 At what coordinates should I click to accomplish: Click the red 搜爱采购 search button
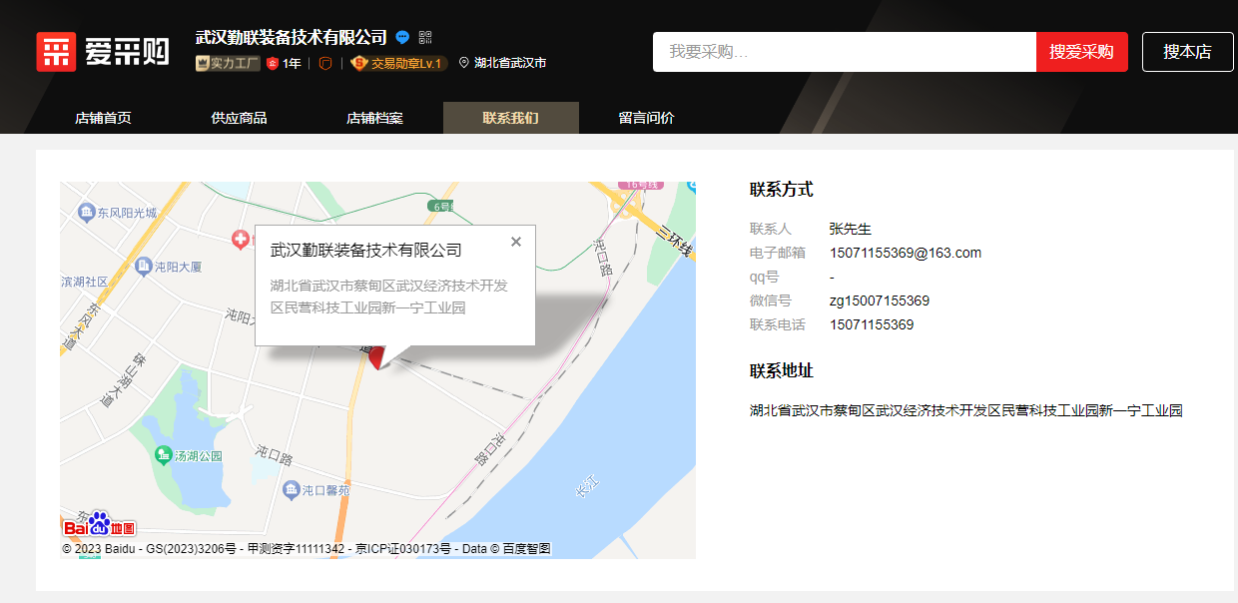pos(1081,51)
